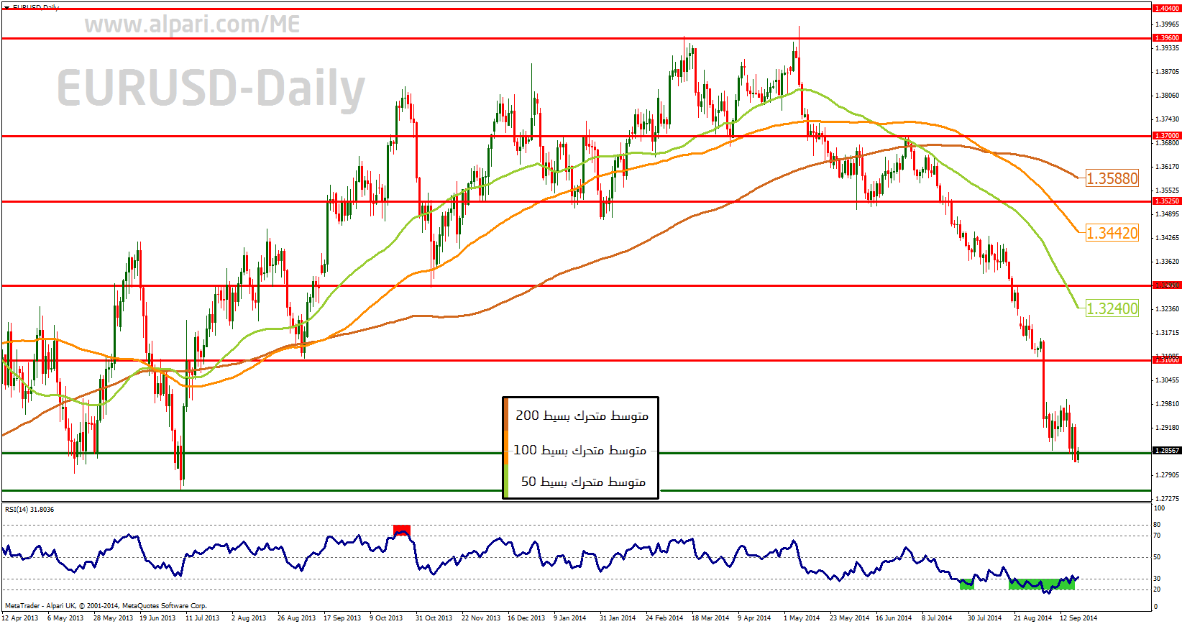Click the 28 May 2013 date label
This screenshot has height=624, width=1182.
click(x=113, y=618)
